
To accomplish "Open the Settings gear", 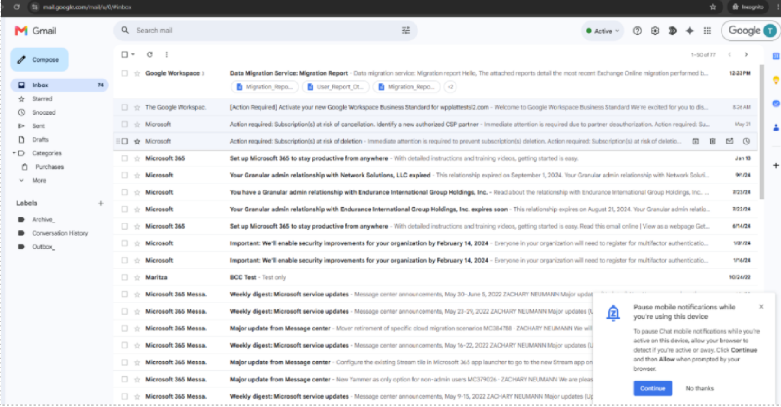I will [655, 31].
